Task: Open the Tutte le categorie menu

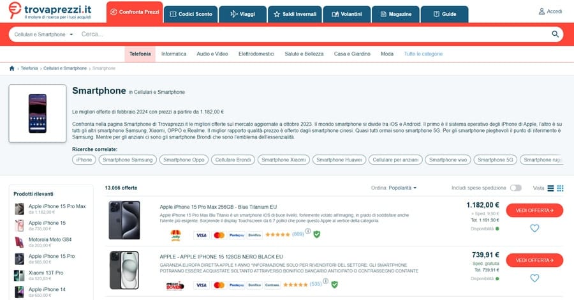Action: click(x=423, y=54)
